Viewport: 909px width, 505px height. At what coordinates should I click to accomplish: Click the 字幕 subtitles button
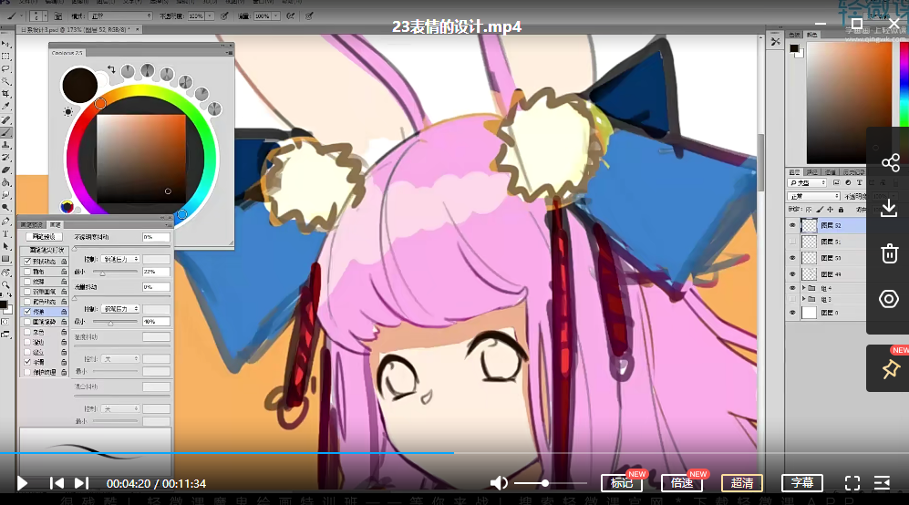pyautogui.click(x=801, y=483)
